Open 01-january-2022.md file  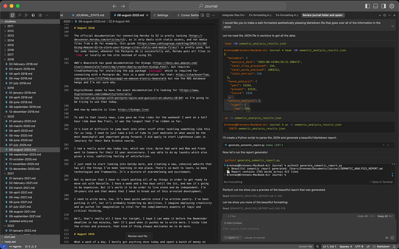click(30, 230)
